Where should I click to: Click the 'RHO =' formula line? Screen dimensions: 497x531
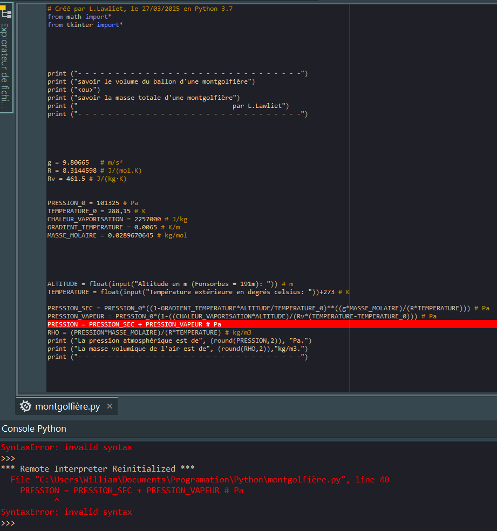pyautogui.click(x=149, y=333)
